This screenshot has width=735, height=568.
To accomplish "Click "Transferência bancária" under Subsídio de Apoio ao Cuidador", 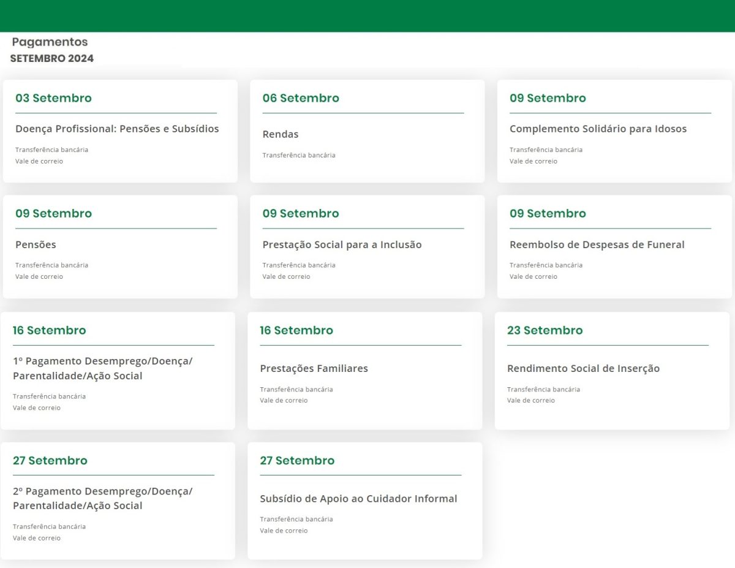I will [296, 519].
